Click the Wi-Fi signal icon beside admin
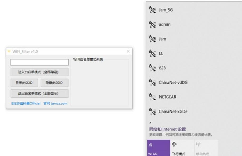This screenshot has width=242, height=156. [152, 24]
